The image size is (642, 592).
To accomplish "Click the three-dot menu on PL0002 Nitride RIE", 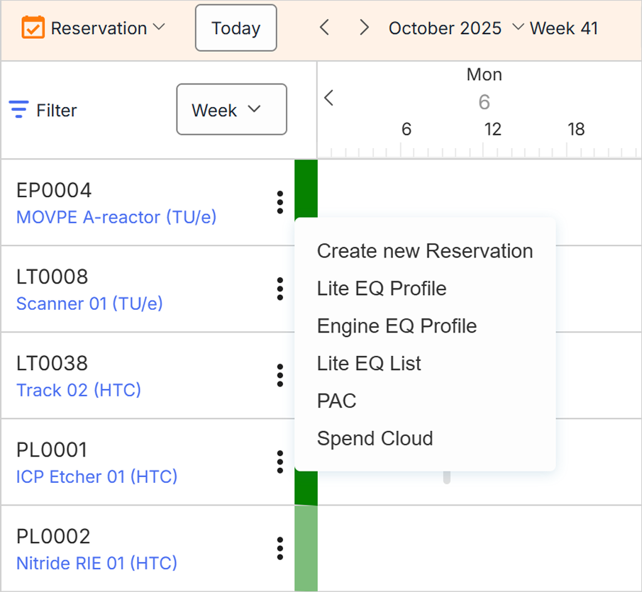I will [x=280, y=548].
